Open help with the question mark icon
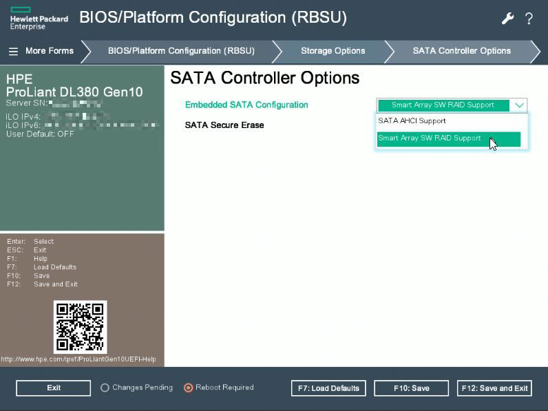This screenshot has height=411, width=548. (529, 19)
